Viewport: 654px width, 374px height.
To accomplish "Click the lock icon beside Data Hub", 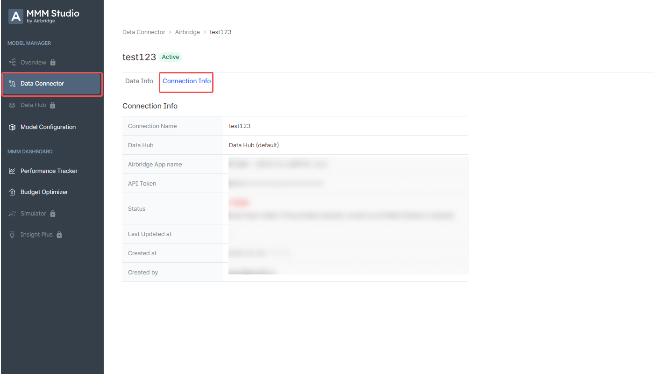I will click(52, 105).
